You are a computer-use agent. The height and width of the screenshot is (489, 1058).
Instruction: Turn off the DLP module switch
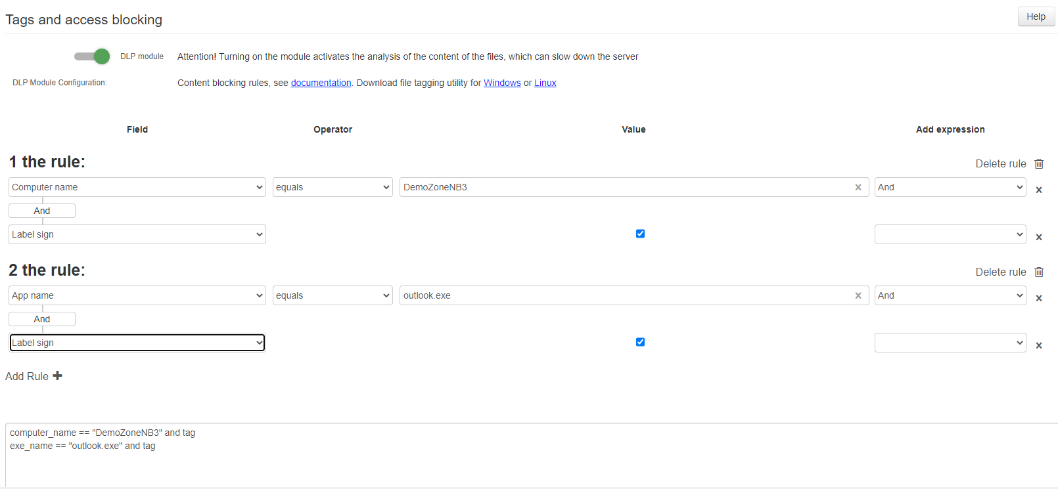[92, 56]
